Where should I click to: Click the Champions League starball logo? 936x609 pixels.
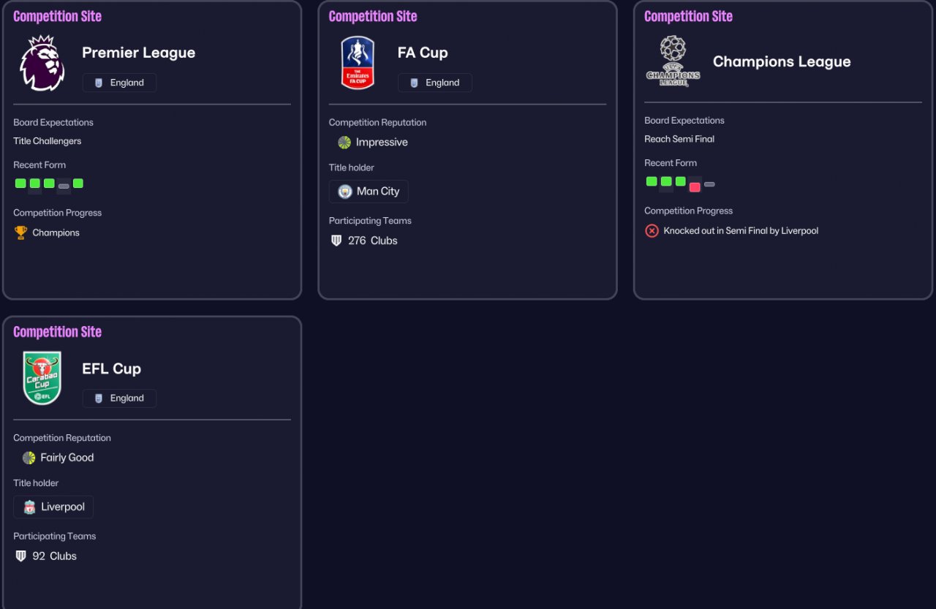pyautogui.click(x=673, y=61)
